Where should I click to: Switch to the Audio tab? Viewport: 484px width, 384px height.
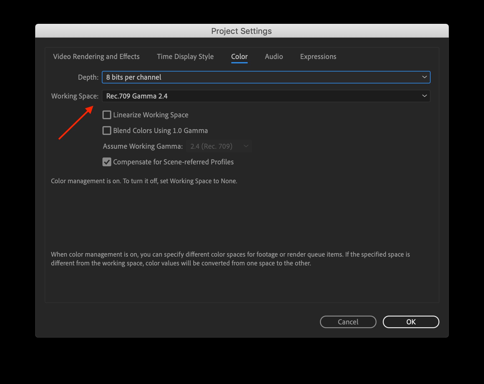pos(274,56)
